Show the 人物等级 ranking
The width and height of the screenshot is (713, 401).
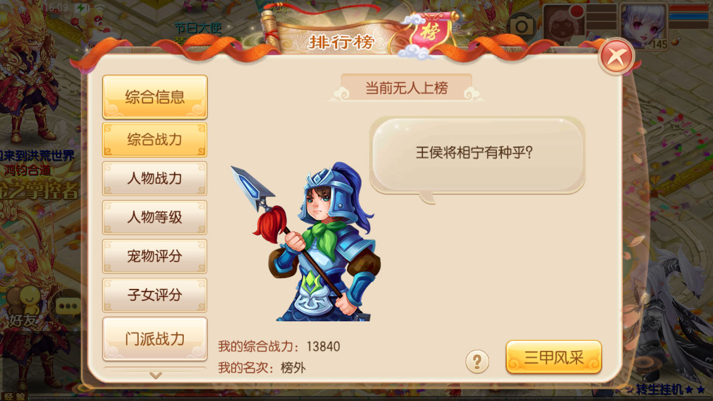155,217
